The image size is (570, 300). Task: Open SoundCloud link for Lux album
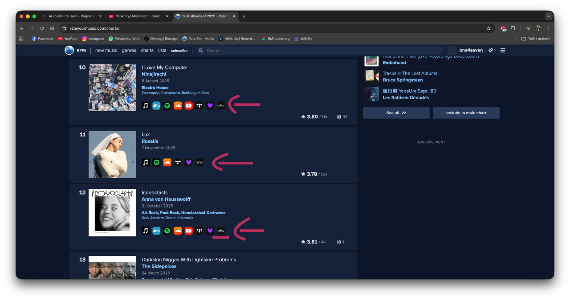[x=167, y=163]
